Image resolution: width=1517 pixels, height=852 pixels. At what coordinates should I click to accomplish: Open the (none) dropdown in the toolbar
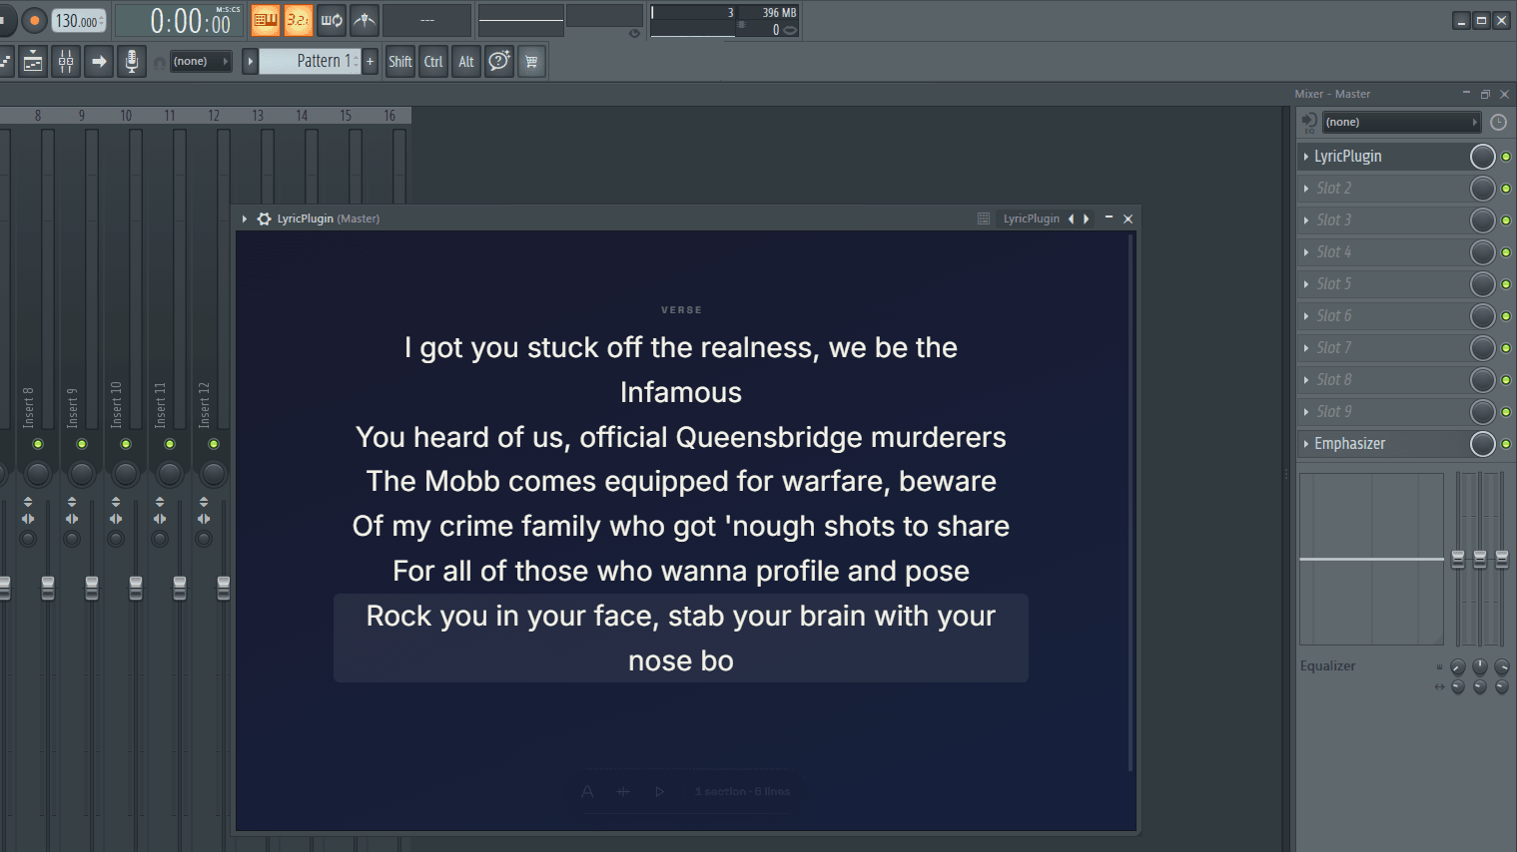[201, 62]
